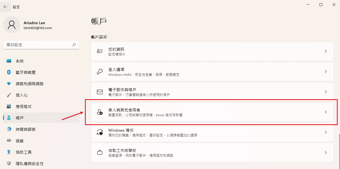The image size is (340, 169).
Task: Expand the Windows 備份 row chevron
Action: 326,132
